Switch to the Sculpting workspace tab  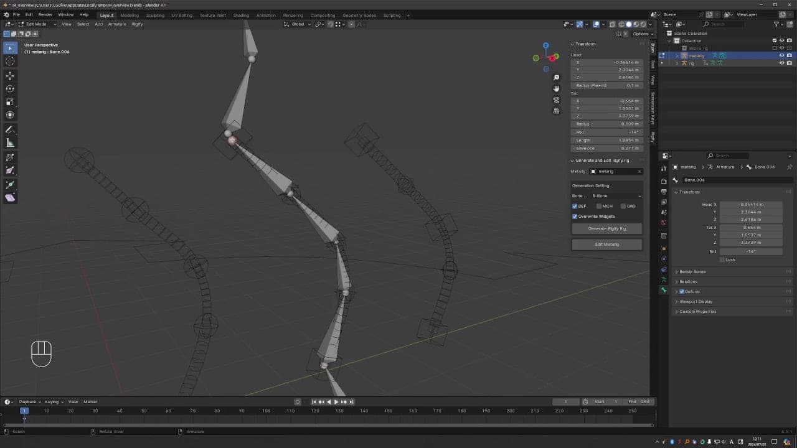(x=155, y=15)
